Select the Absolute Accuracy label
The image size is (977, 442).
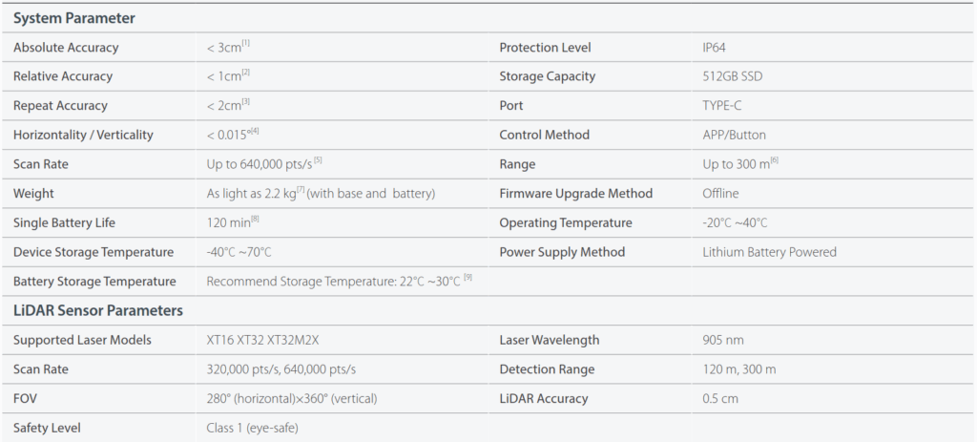pyautogui.click(x=66, y=48)
